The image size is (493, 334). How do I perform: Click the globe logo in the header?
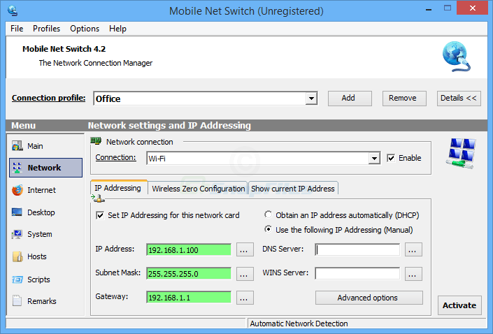[x=456, y=57]
